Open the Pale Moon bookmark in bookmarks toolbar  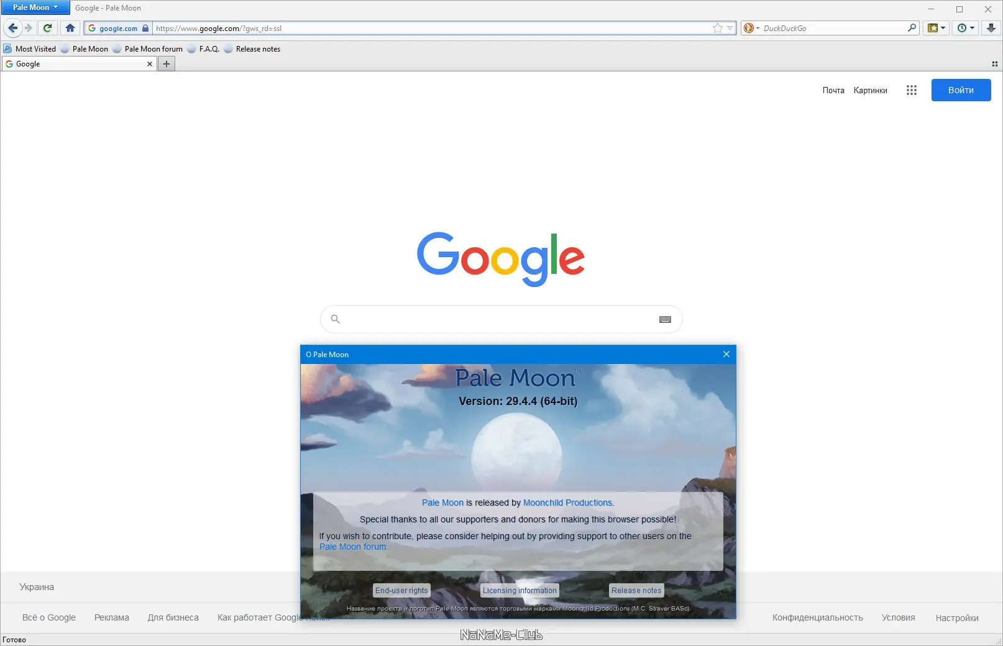84,49
